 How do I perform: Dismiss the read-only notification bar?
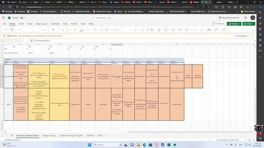pos(253,36)
